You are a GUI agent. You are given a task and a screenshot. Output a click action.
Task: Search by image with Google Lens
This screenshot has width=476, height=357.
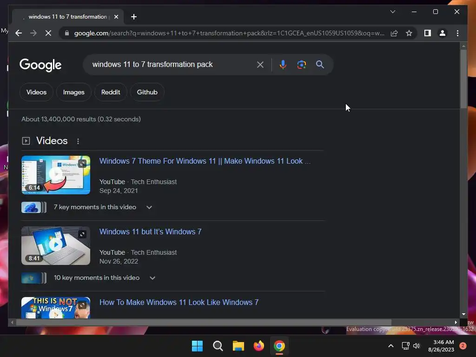click(301, 64)
